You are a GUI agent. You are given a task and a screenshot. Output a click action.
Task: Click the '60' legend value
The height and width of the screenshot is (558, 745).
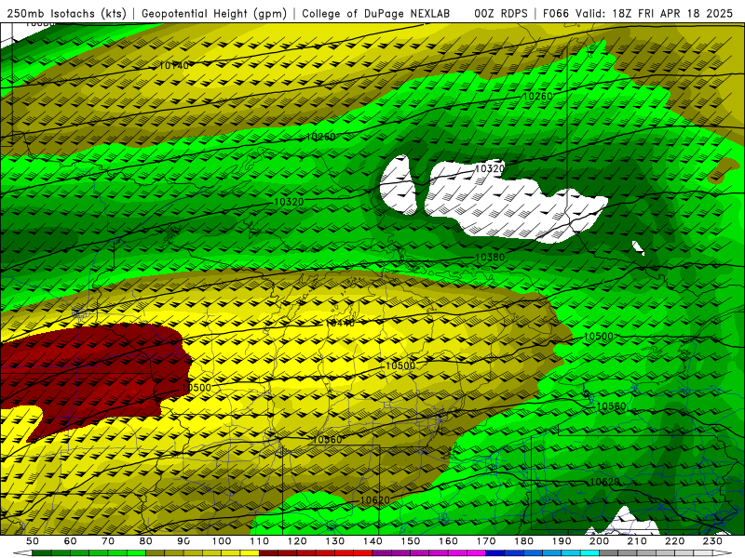pyautogui.click(x=71, y=541)
